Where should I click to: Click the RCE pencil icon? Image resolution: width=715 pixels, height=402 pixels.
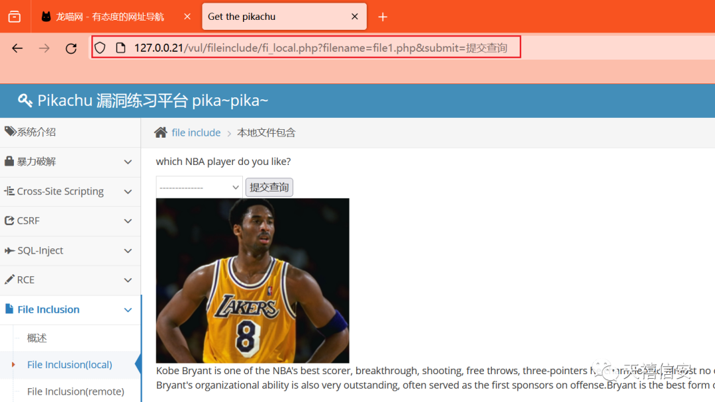click(9, 279)
